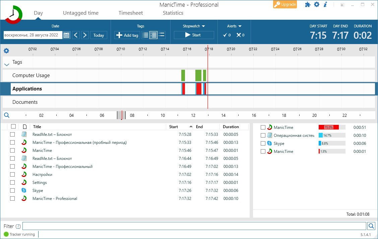The image size is (378, 239).
Task: Open settings gear in title bar
Action: 317,5
